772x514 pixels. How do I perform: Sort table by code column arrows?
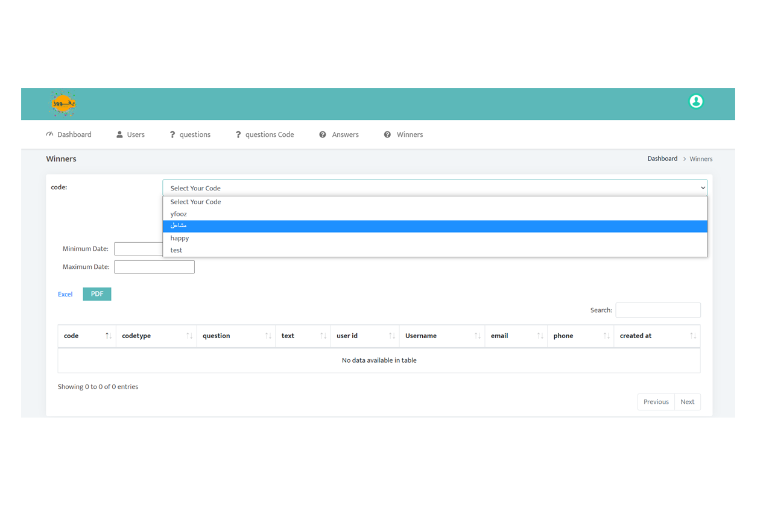point(109,336)
